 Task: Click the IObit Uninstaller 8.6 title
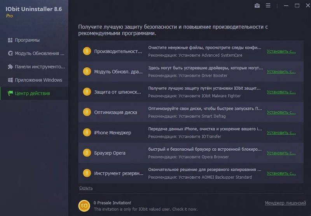point(33,9)
